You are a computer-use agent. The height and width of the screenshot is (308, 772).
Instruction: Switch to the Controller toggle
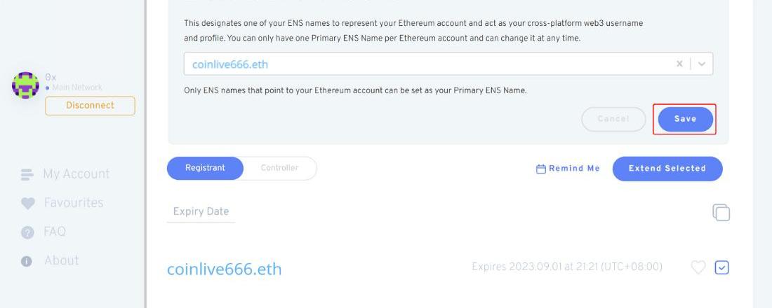[279, 168]
